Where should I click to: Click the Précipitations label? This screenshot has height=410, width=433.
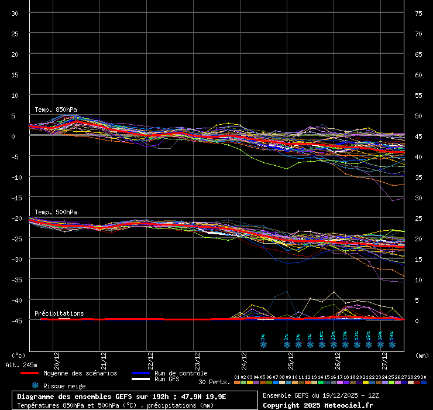[59, 313]
